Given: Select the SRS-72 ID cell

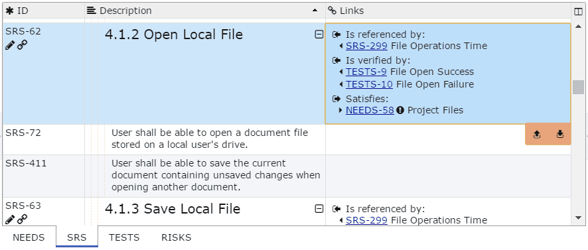Looking at the screenshot, I should coord(44,139).
